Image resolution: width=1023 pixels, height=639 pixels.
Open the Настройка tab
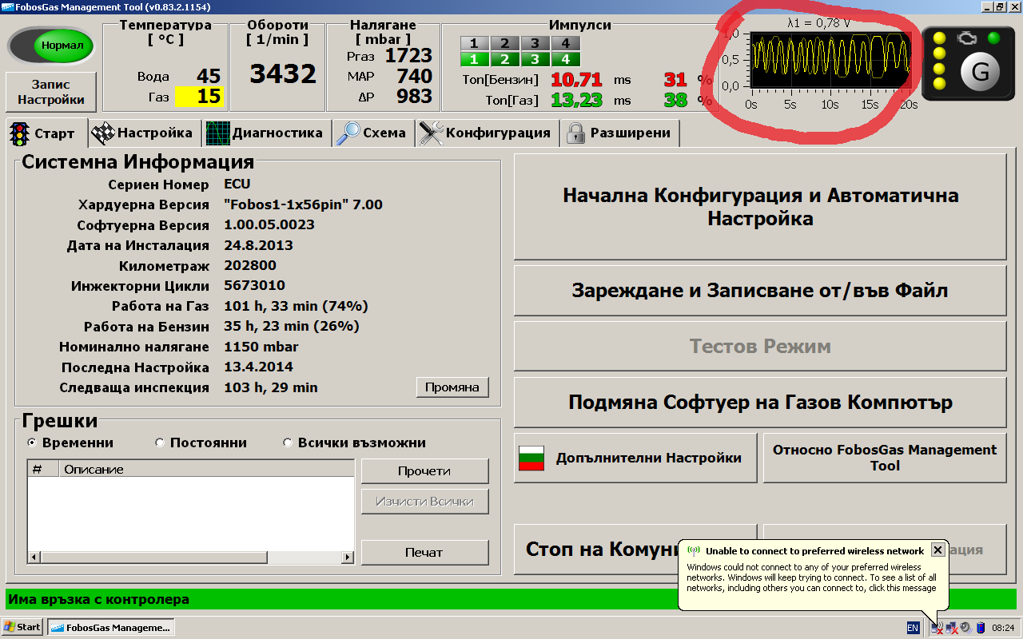(142, 133)
